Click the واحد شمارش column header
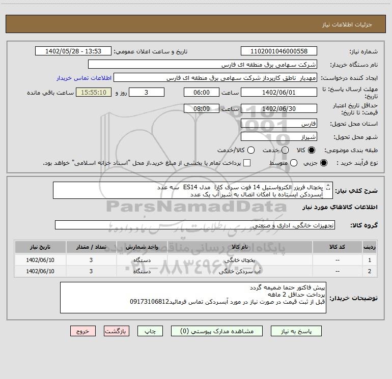Image resolution: width=392 pixels, height=379 pixels. (x=142, y=247)
